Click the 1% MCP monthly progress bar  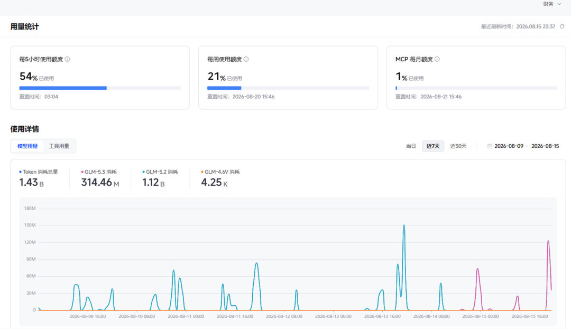pos(476,88)
